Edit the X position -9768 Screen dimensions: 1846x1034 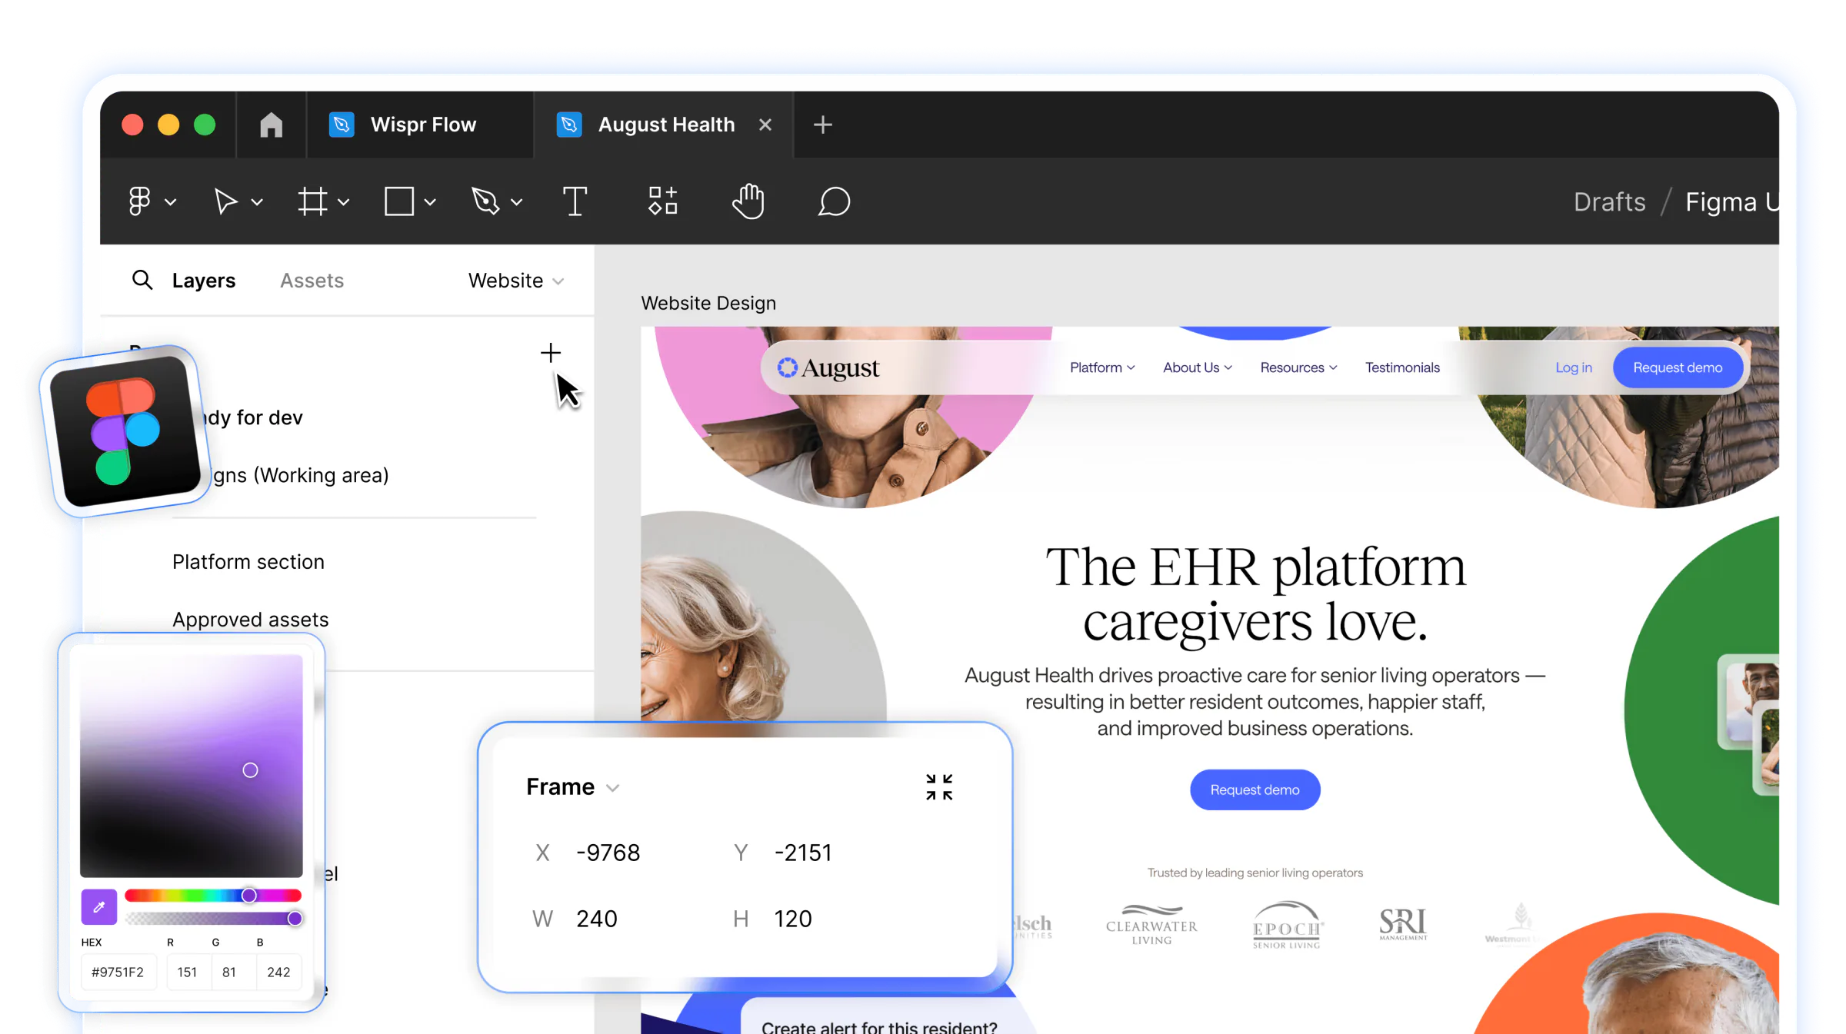click(608, 853)
